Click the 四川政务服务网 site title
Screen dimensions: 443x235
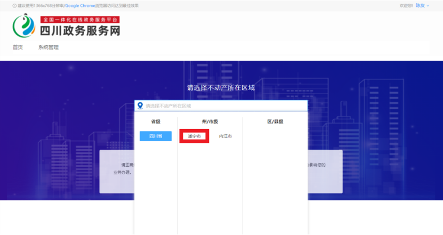click(80, 30)
